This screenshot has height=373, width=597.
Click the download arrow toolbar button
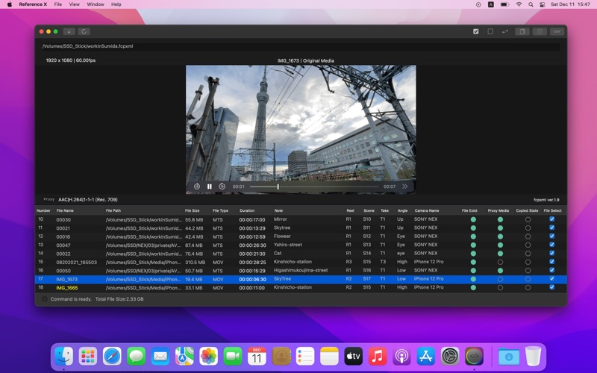69,31
